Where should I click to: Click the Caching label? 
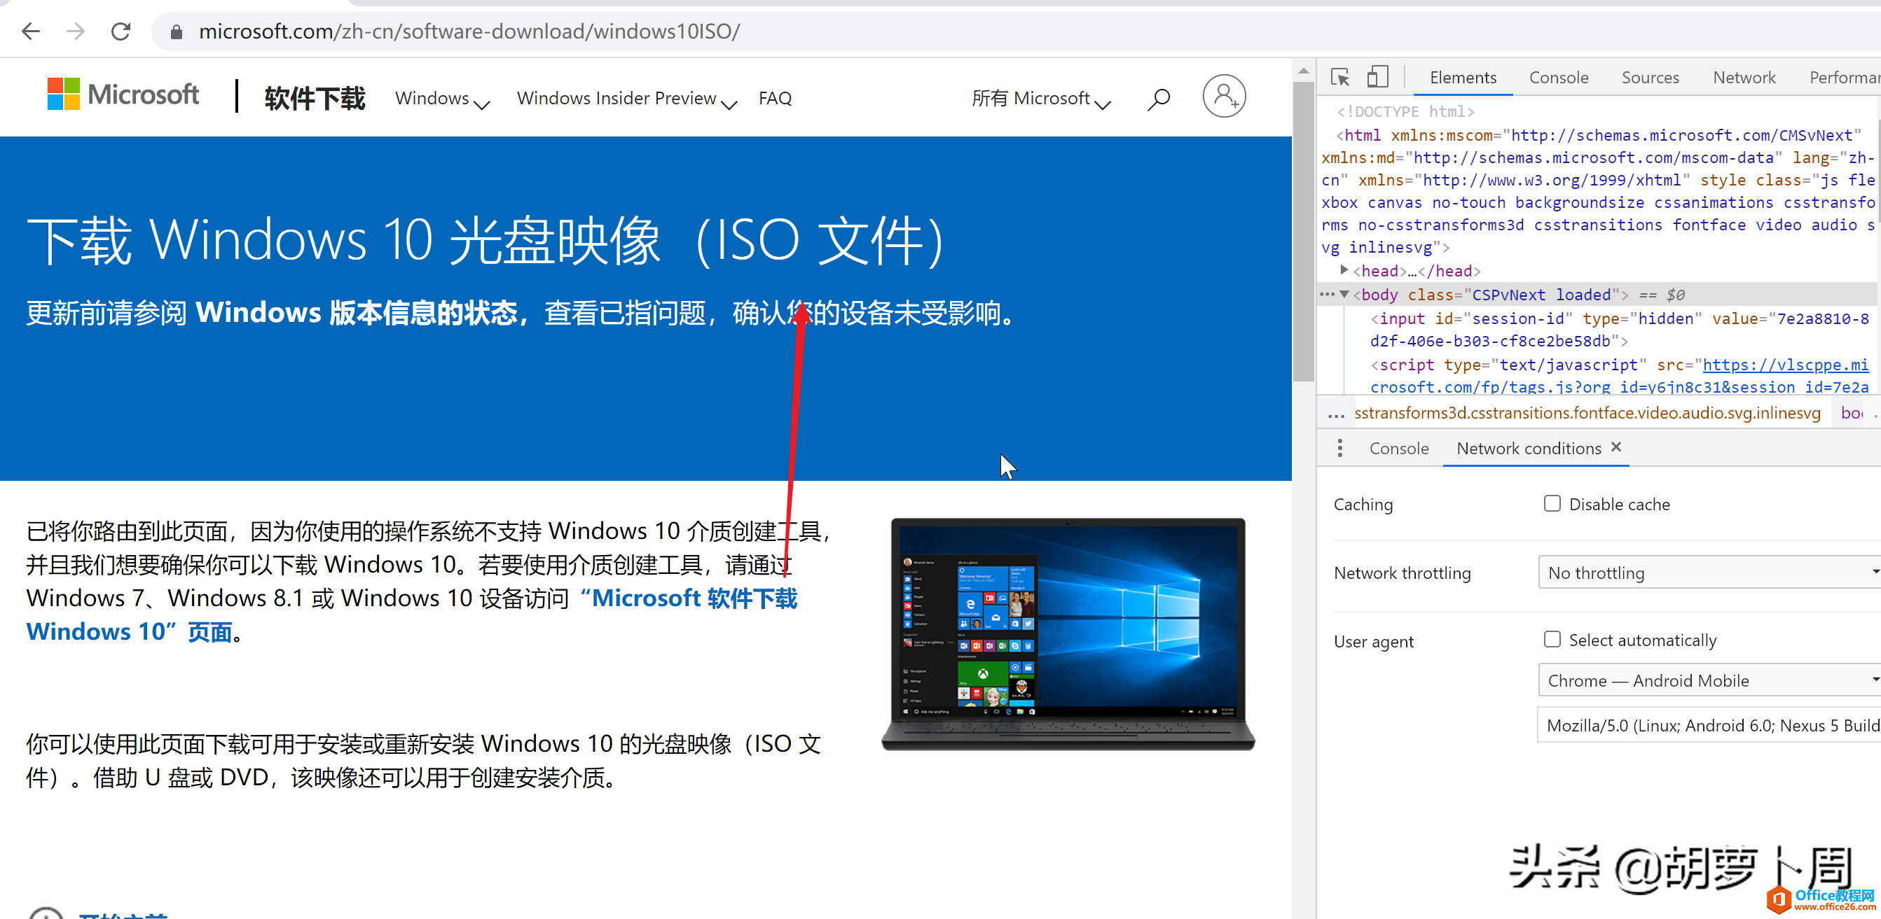(x=1363, y=505)
